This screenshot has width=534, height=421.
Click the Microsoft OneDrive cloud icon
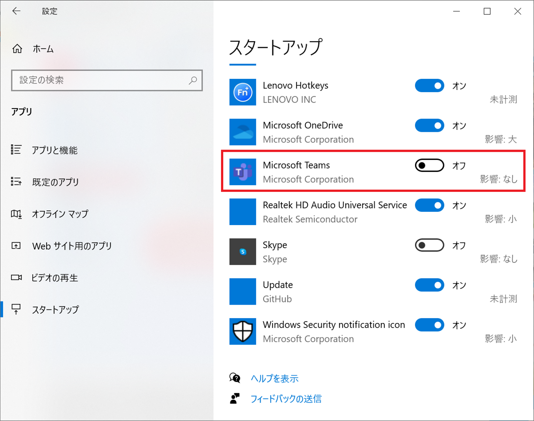click(243, 132)
